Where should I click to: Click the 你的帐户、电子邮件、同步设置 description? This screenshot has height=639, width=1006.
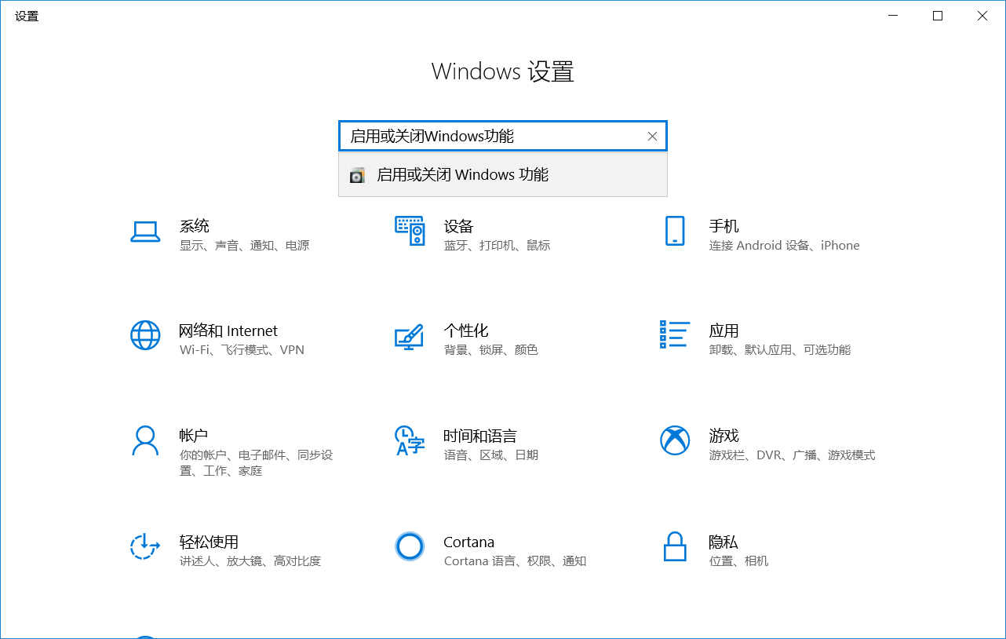(257, 463)
